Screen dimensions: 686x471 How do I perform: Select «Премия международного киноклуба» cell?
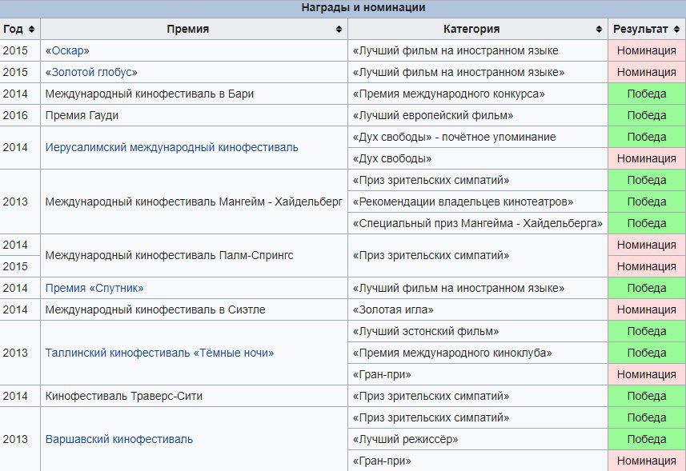point(478,353)
